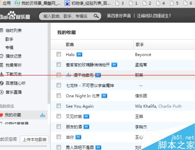Open artist link 信乐团
Image resolution: width=195 pixels, height=150 pixels.
coord(141,96)
